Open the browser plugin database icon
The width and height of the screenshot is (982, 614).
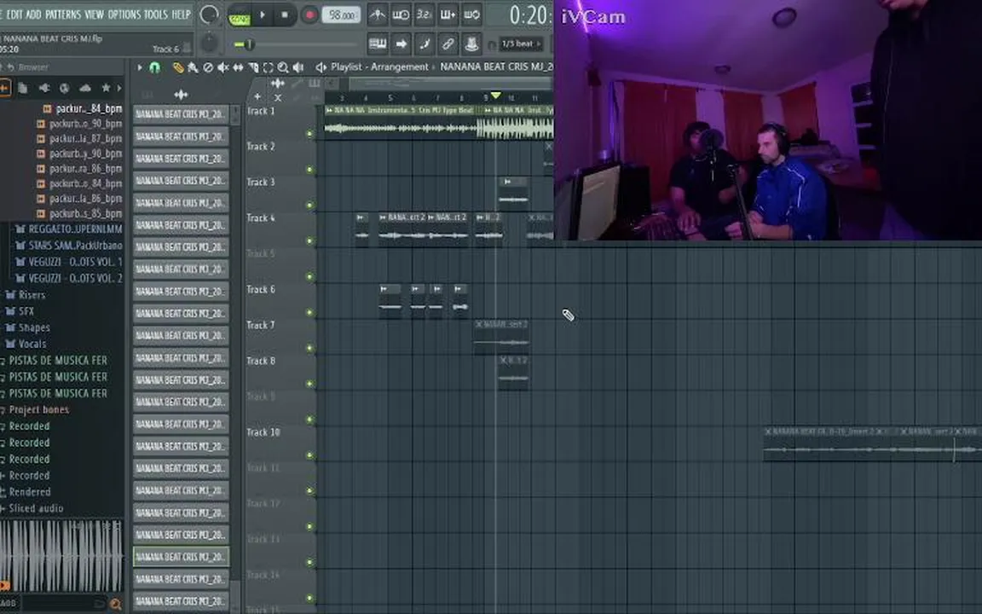(43, 88)
